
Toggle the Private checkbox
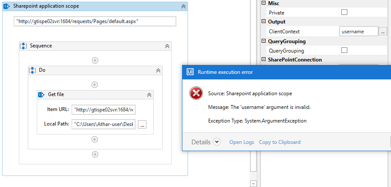pyautogui.click(x=344, y=13)
